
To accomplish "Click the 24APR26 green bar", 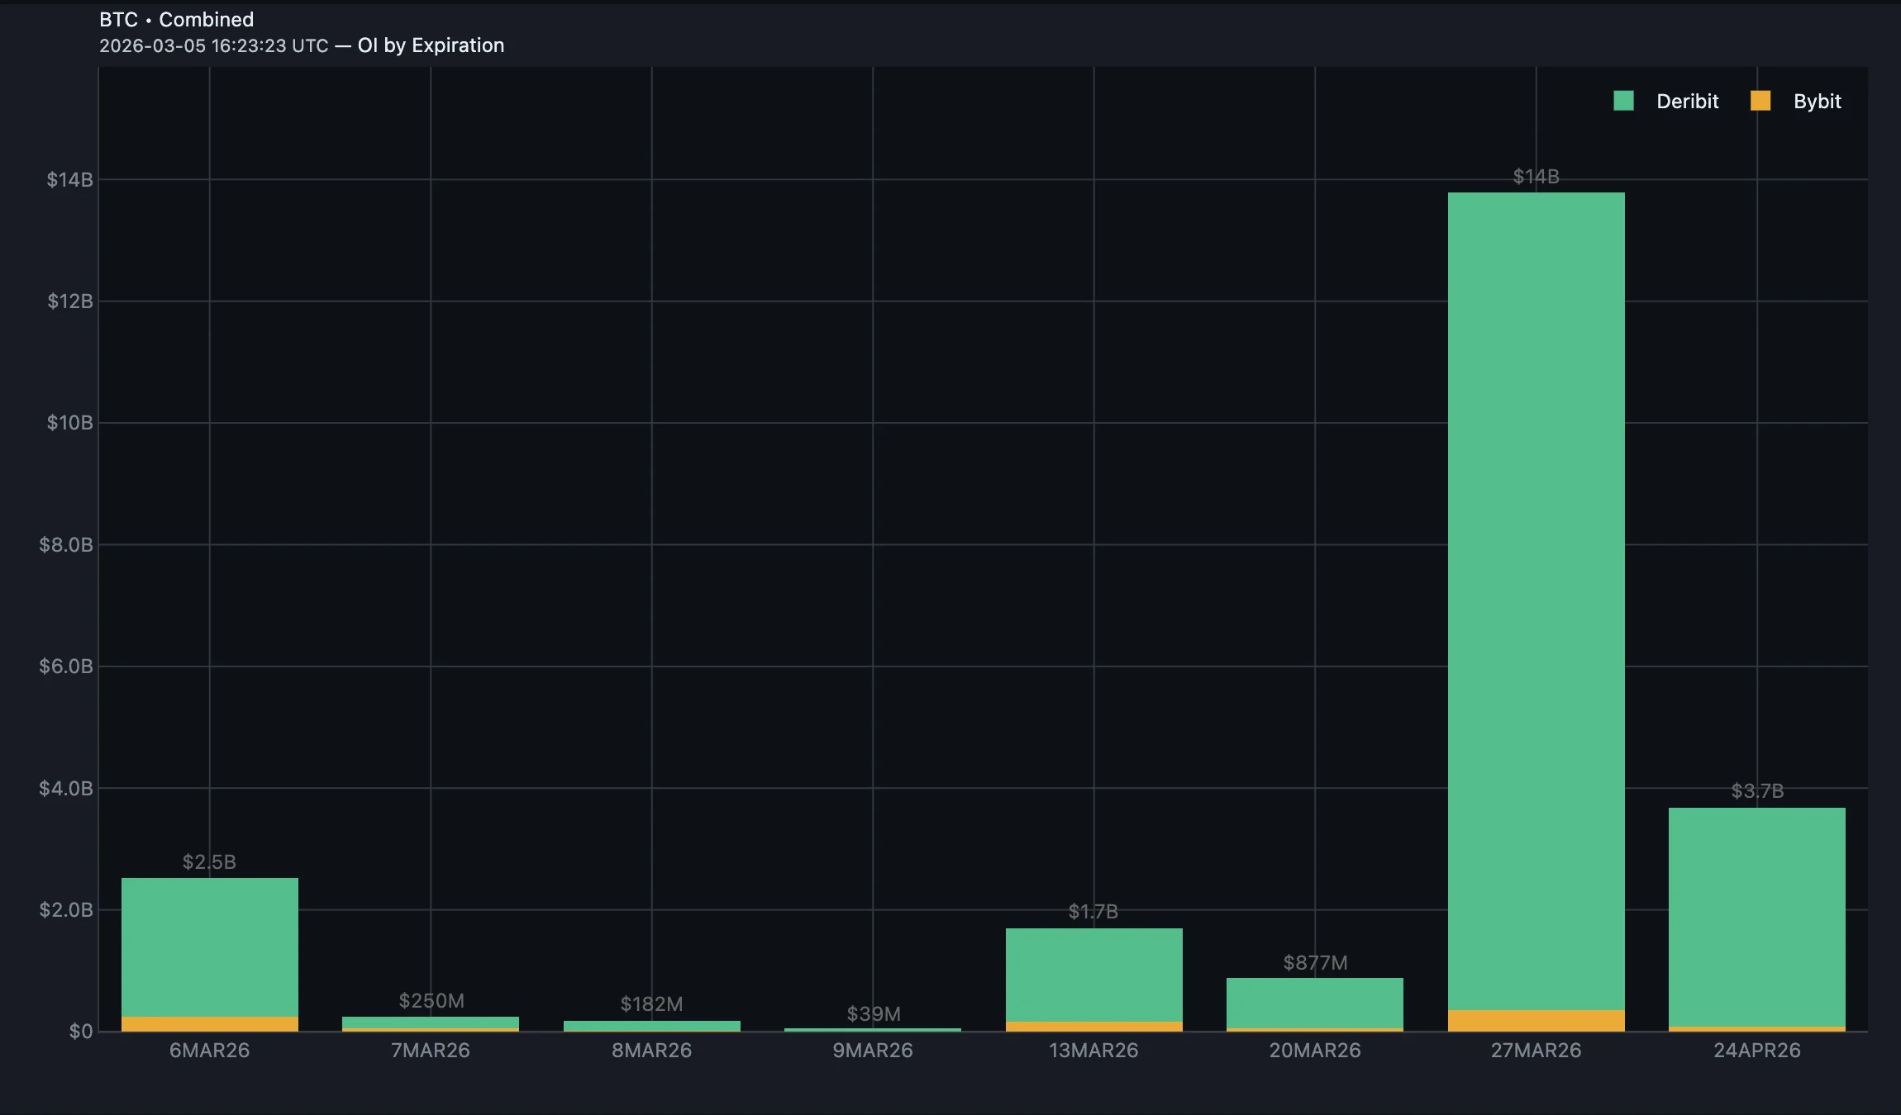I will coord(1756,917).
